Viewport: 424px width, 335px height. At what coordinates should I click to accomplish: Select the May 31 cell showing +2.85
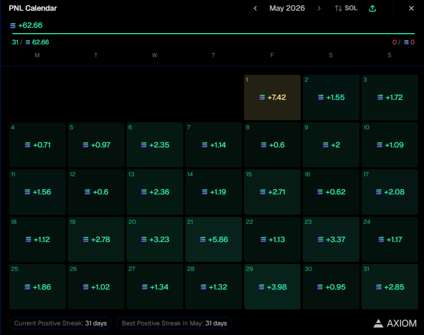click(390, 287)
